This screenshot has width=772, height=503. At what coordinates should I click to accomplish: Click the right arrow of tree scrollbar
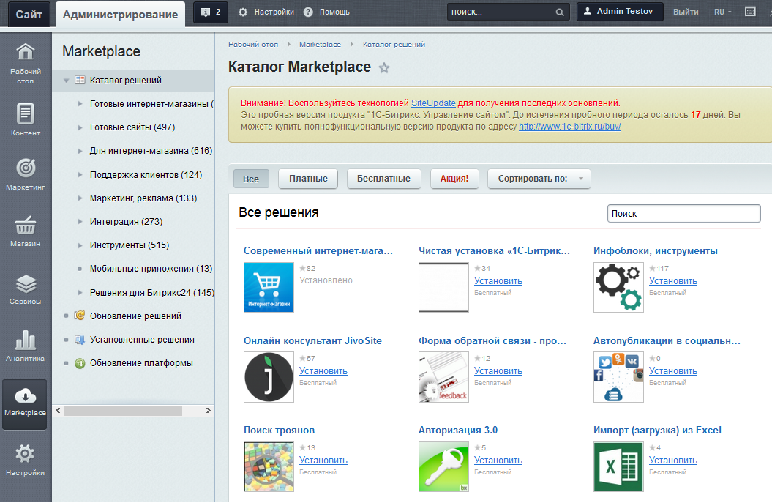209,411
